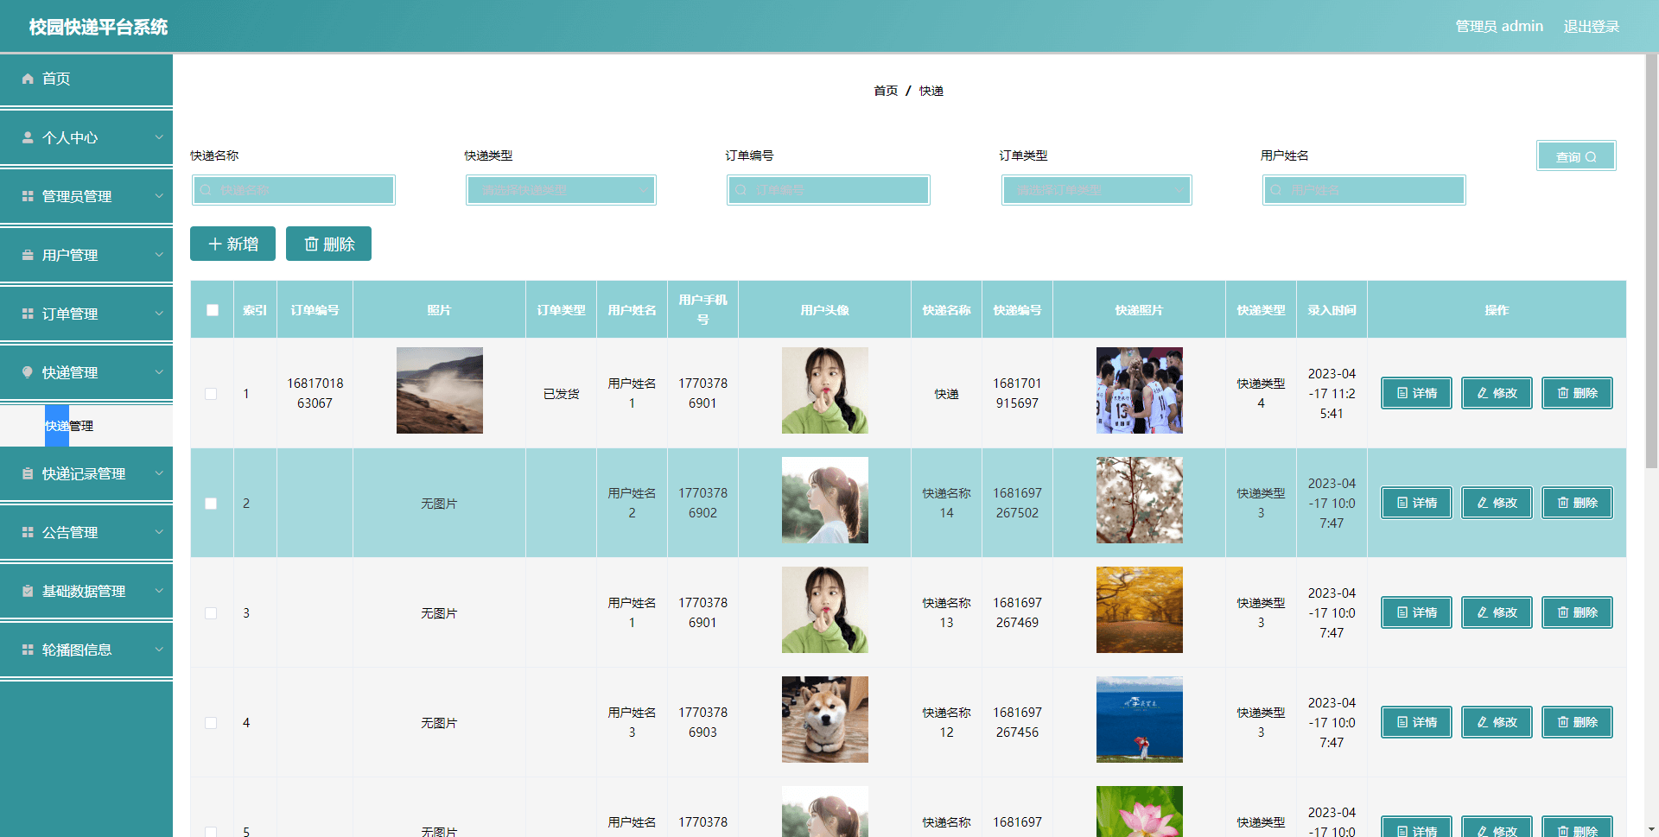
Task: Select 快递管理 submenu item
Action: pyautogui.click(x=86, y=426)
